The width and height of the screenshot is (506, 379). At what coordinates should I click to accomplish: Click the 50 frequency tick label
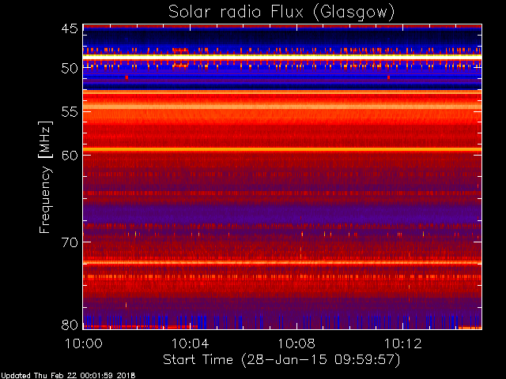coord(70,69)
